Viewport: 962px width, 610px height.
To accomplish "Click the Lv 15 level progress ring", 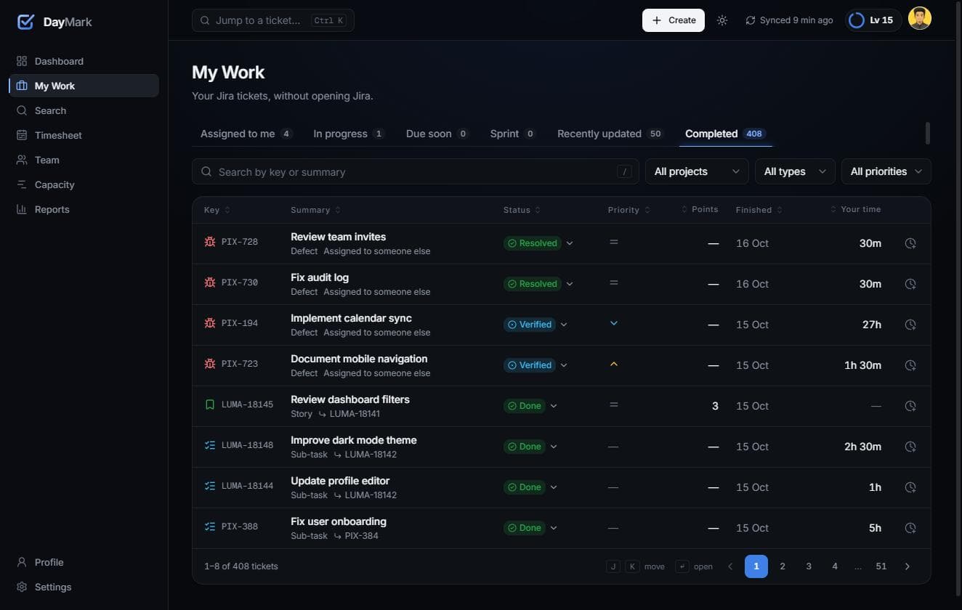I will click(x=857, y=20).
